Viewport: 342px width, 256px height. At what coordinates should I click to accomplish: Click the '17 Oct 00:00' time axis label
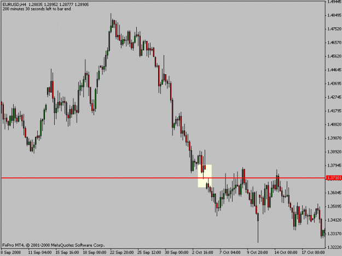pos(313,252)
